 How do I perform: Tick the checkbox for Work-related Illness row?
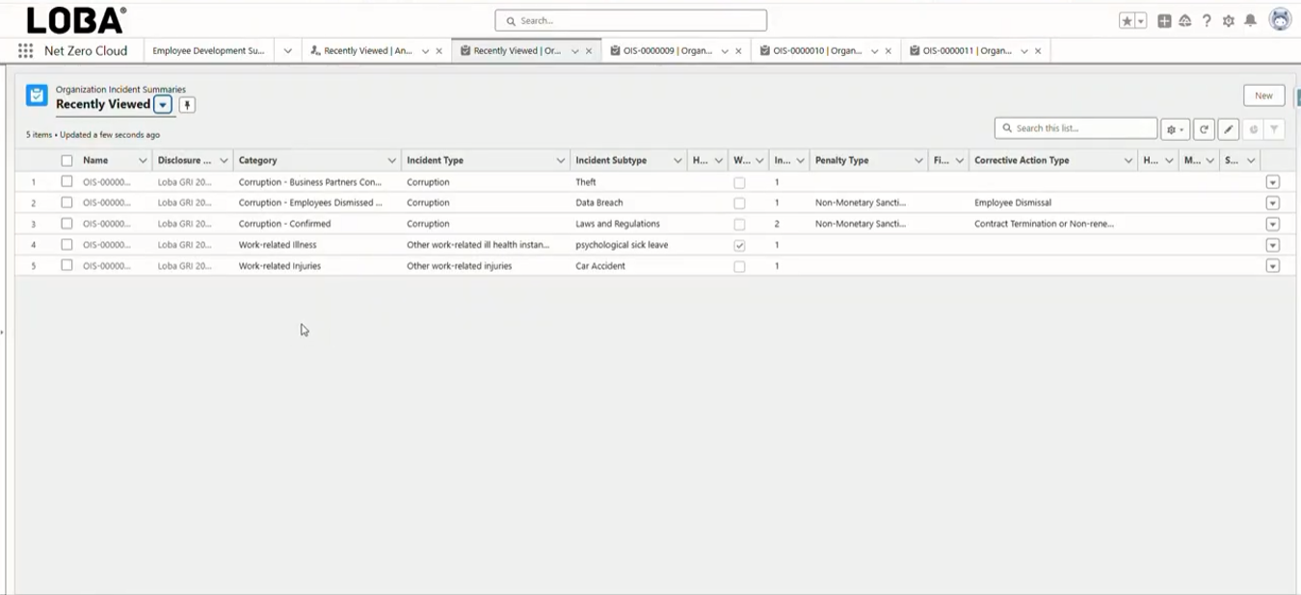tap(66, 245)
